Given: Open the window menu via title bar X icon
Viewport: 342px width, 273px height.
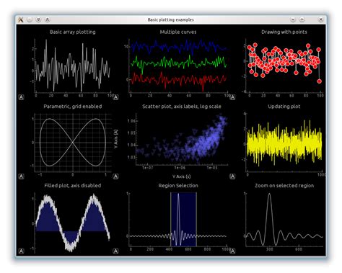Looking at the screenshot, I should [21, 19].
